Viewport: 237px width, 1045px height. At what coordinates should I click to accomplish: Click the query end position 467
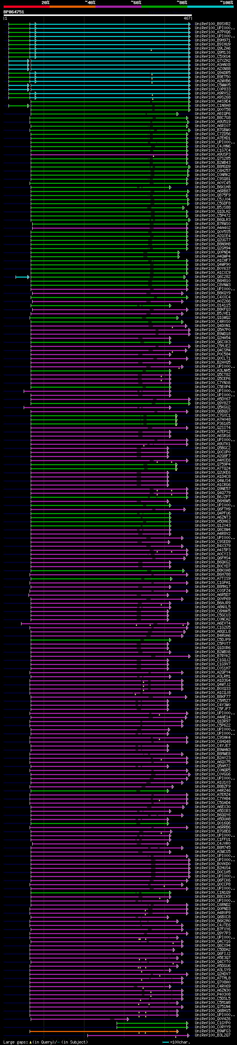(187, 18)
